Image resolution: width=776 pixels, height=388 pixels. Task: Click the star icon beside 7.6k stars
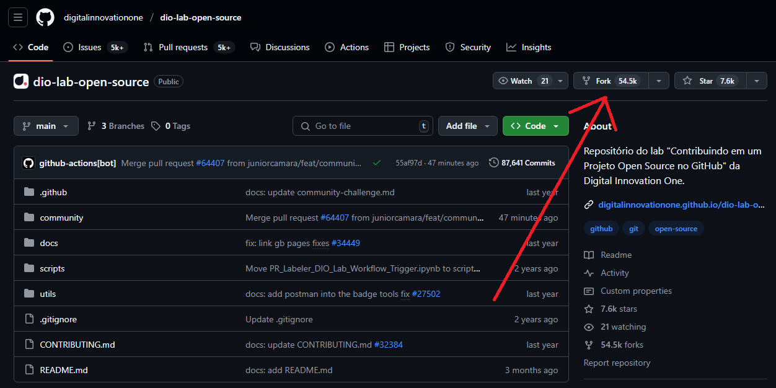coord(589,309)
